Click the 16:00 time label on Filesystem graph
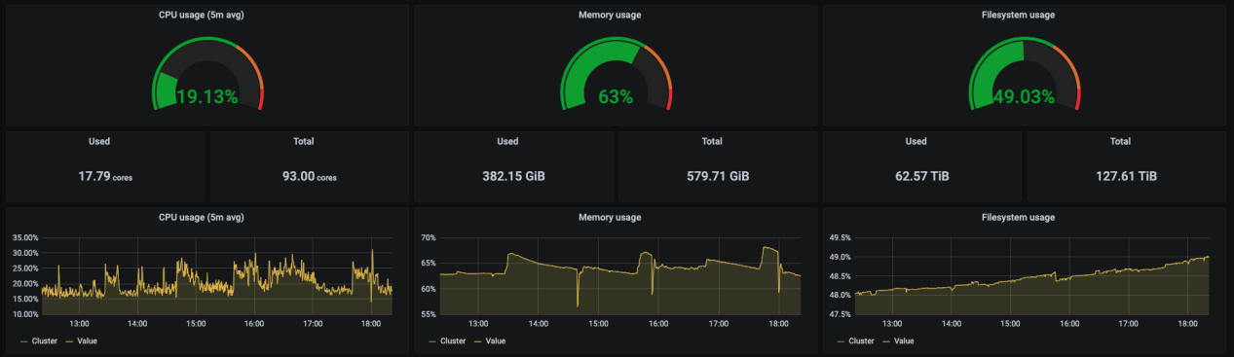Screen dimensions: 1234x357 click(1068, 324)
